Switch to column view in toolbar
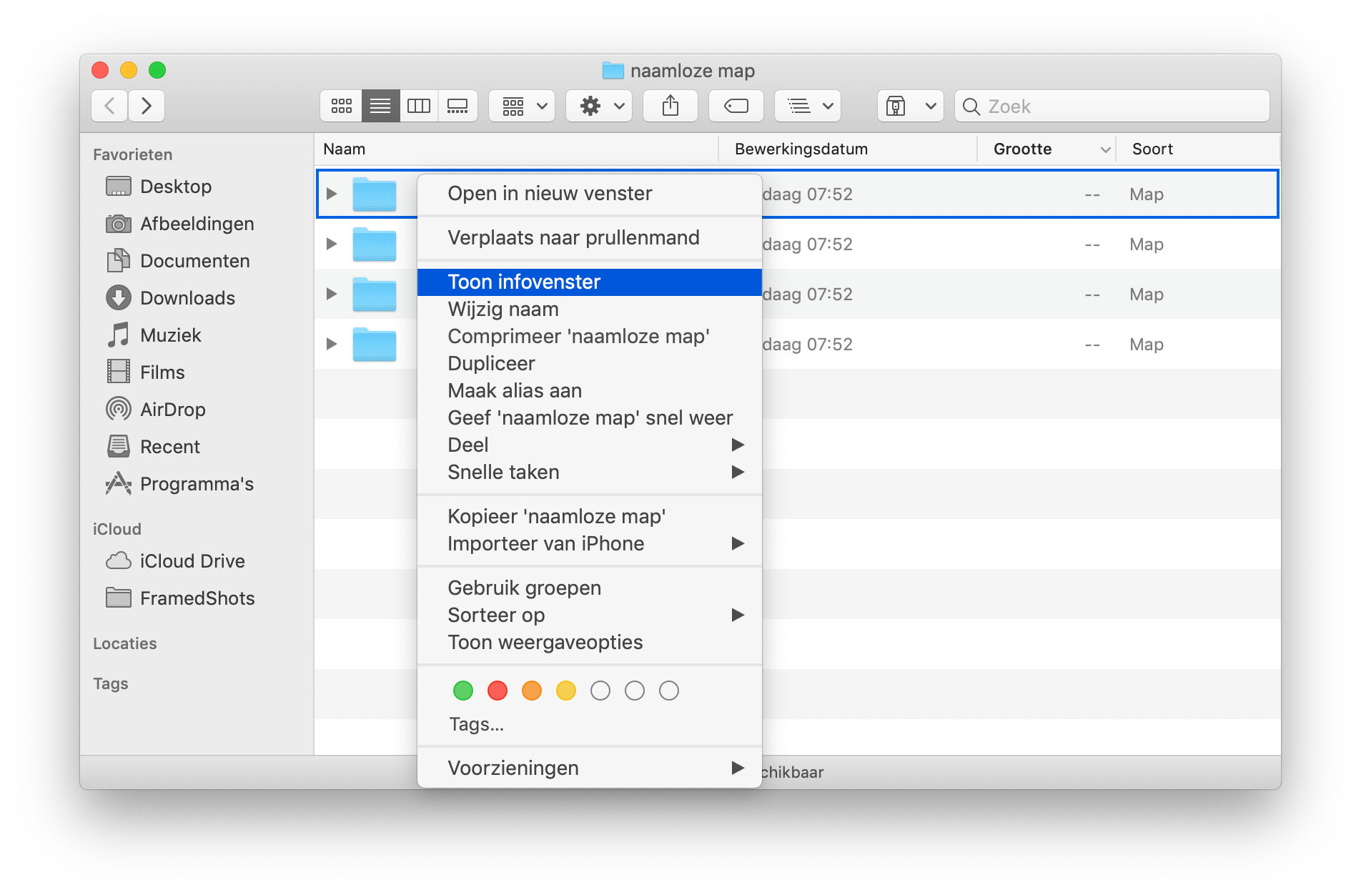This screenshot has width=1361, height=895. 419,106
